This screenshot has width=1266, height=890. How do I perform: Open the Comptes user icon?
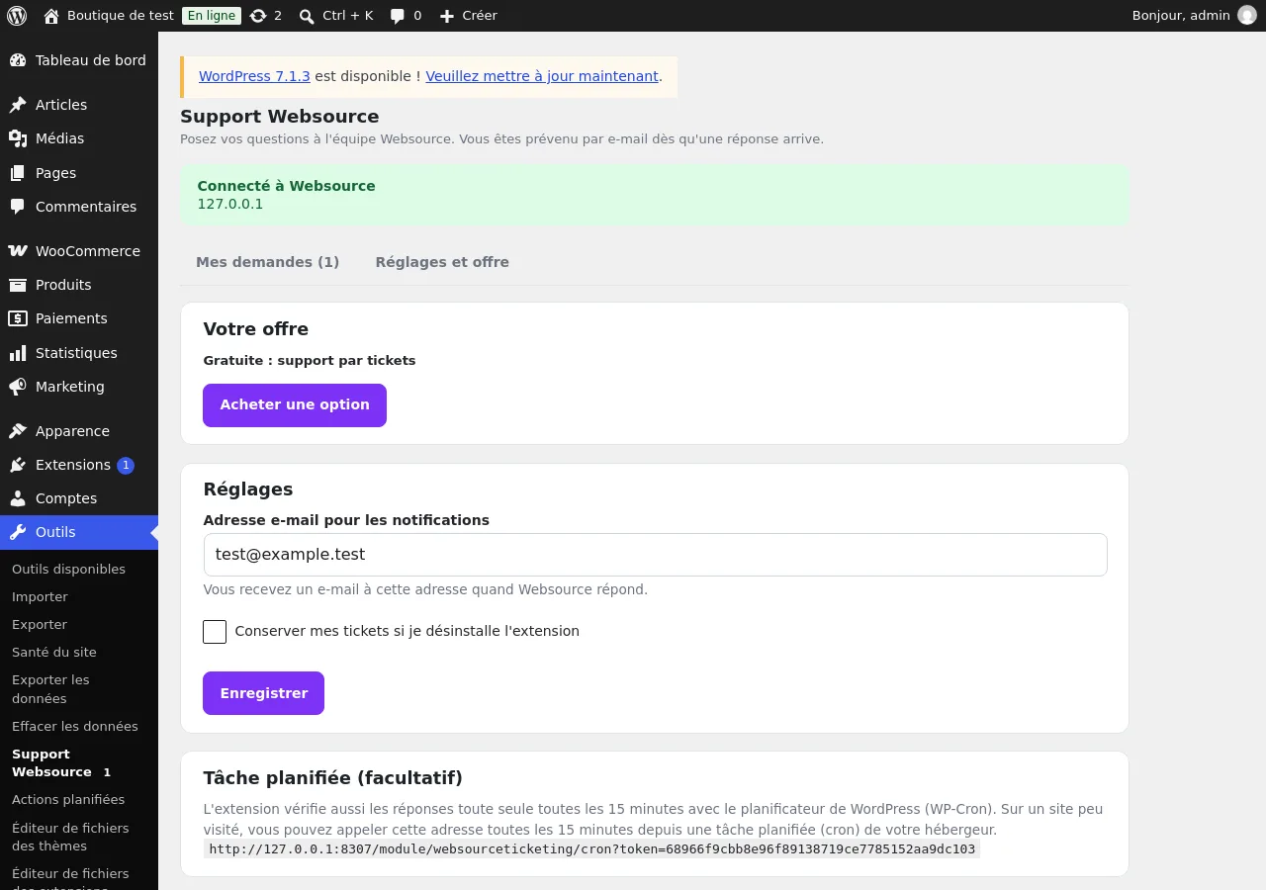pyautogui.click(x=18, y=498)
